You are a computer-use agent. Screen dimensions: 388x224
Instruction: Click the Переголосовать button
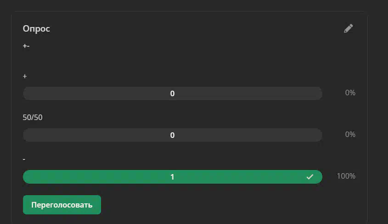pos(62,205)
